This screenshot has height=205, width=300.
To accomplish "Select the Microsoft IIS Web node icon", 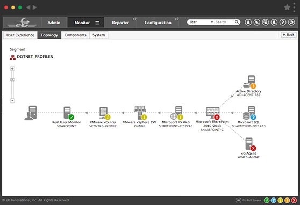I will tap(177, 113).
